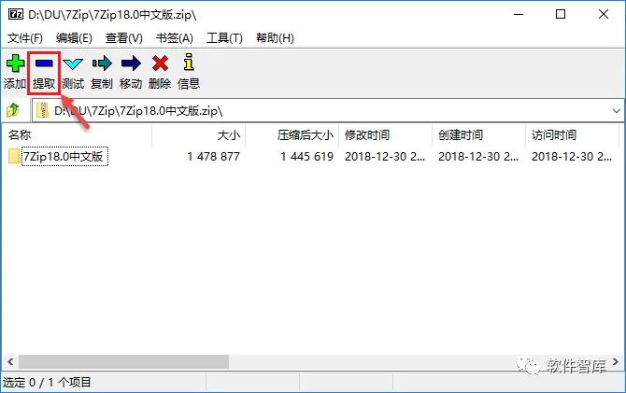Viewport: 626px width, 393px height.
Task: Click the 7z title bar app icon
Action: [16, 15]
